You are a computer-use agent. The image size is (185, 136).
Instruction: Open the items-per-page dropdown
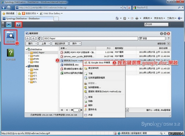127,110
